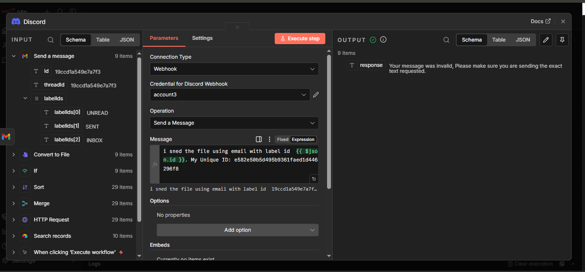Open the Settings tab
This screenshot has width=585, height=272.
[202, 38]
